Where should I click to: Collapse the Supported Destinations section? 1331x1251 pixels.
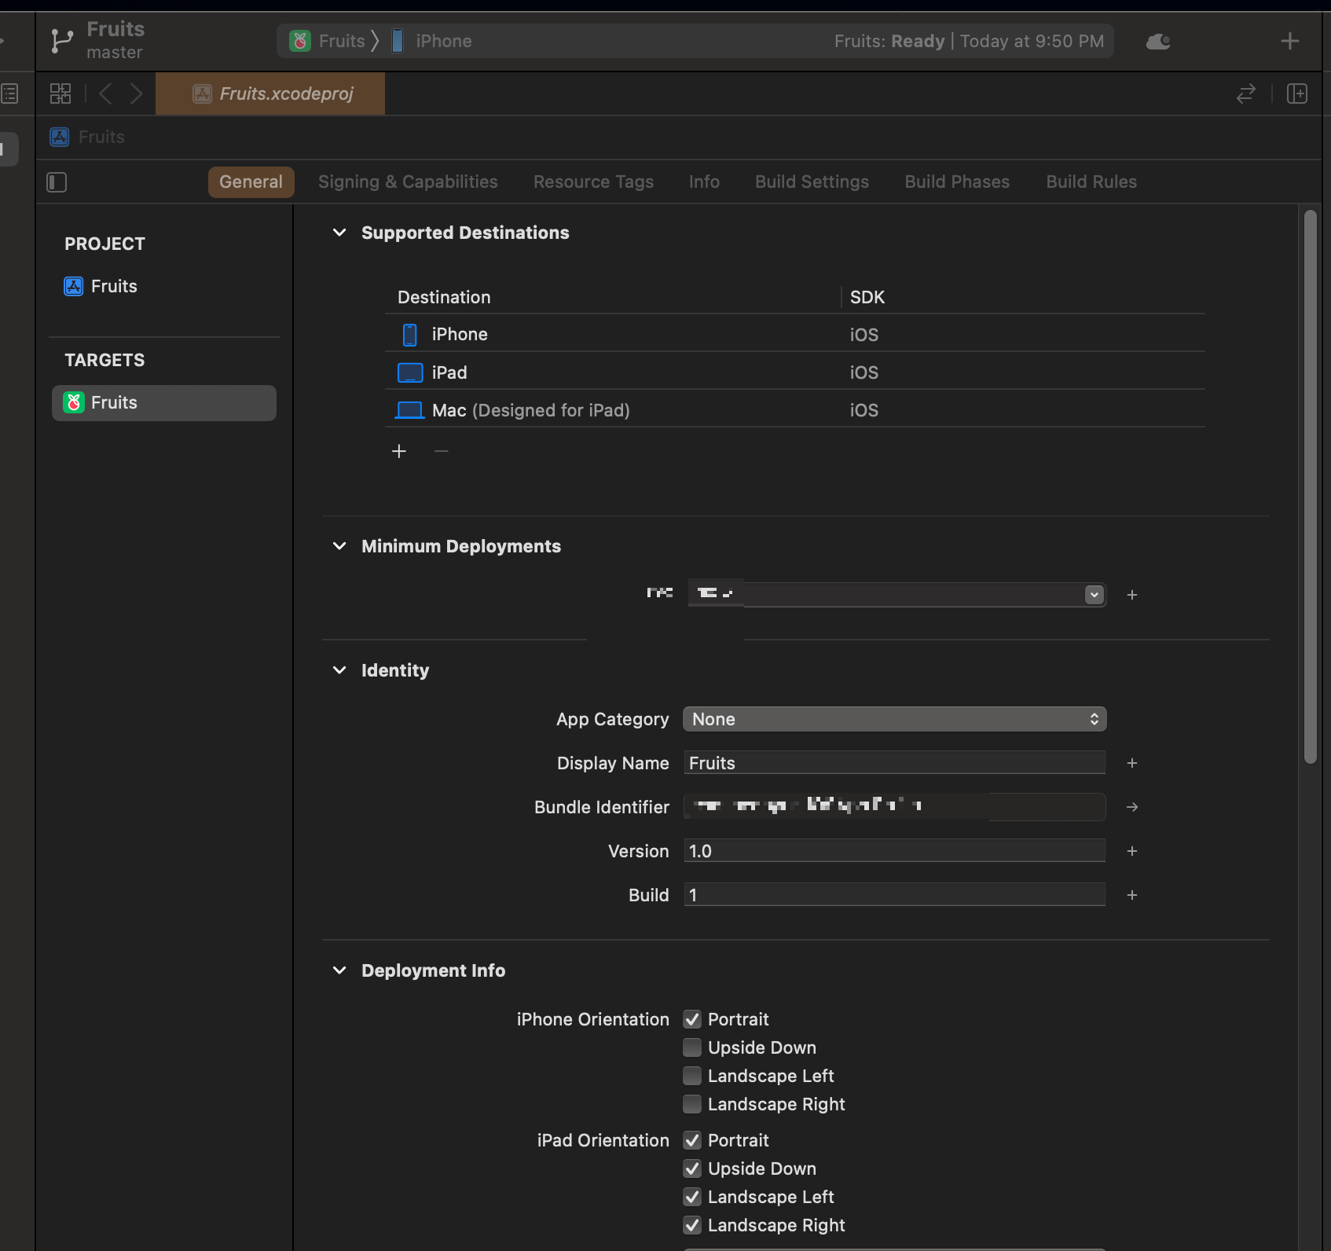click(x=339, y=233)
